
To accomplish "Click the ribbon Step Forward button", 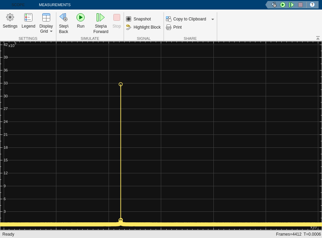I will pos(101,23).
